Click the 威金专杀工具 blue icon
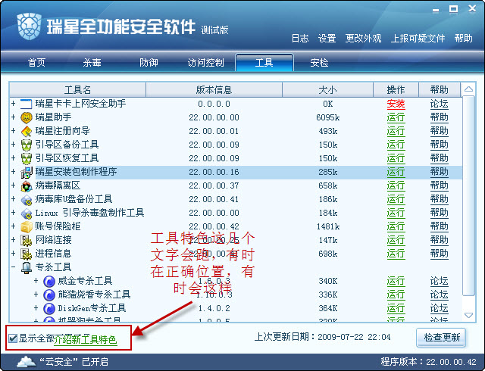The width and height of the screenshot is (485, 371). click(49, 282)
